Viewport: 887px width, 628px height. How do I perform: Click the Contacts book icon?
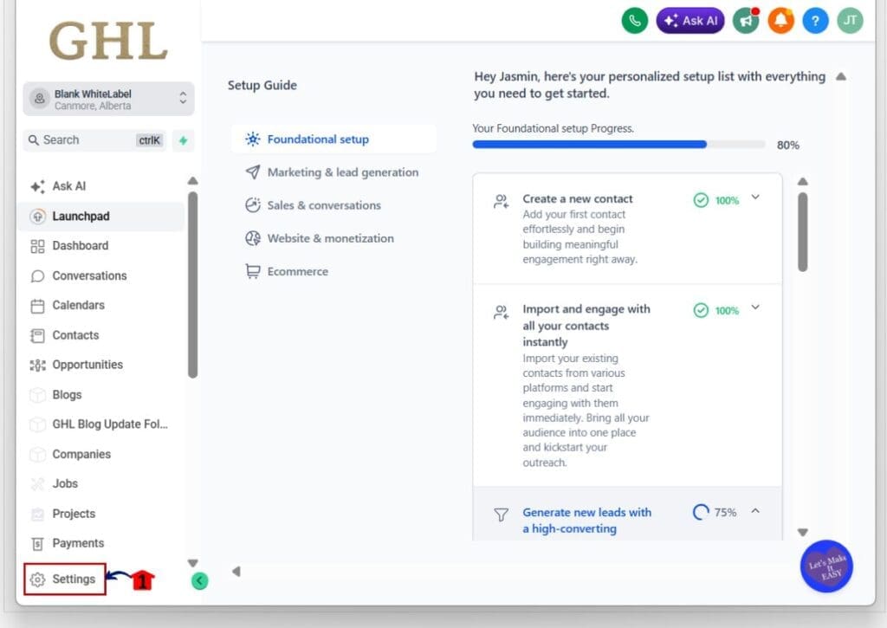(37, 335)
